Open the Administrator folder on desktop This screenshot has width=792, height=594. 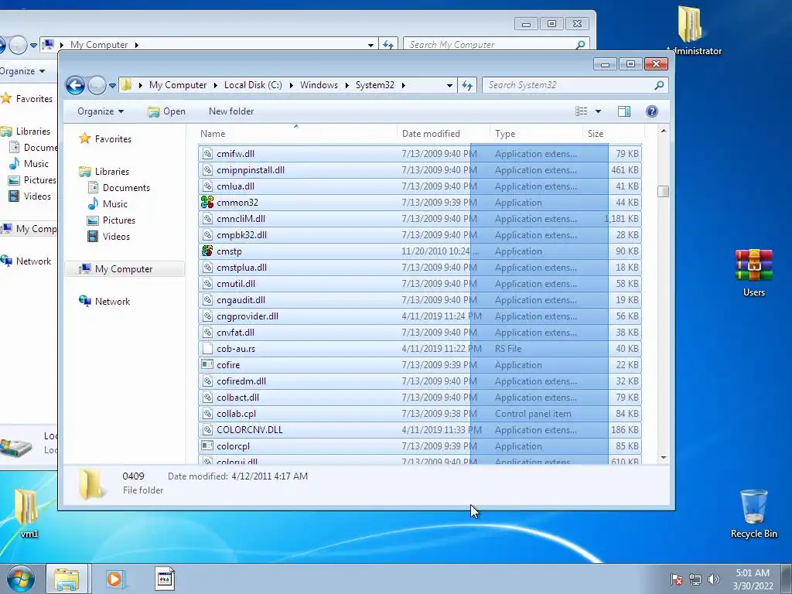[692, 30]
